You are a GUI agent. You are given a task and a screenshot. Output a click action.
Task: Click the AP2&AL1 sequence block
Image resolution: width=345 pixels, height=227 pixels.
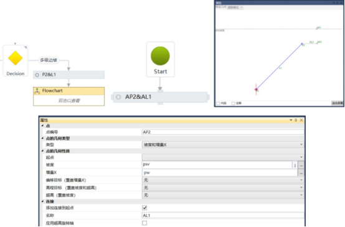tap(160, 97)
